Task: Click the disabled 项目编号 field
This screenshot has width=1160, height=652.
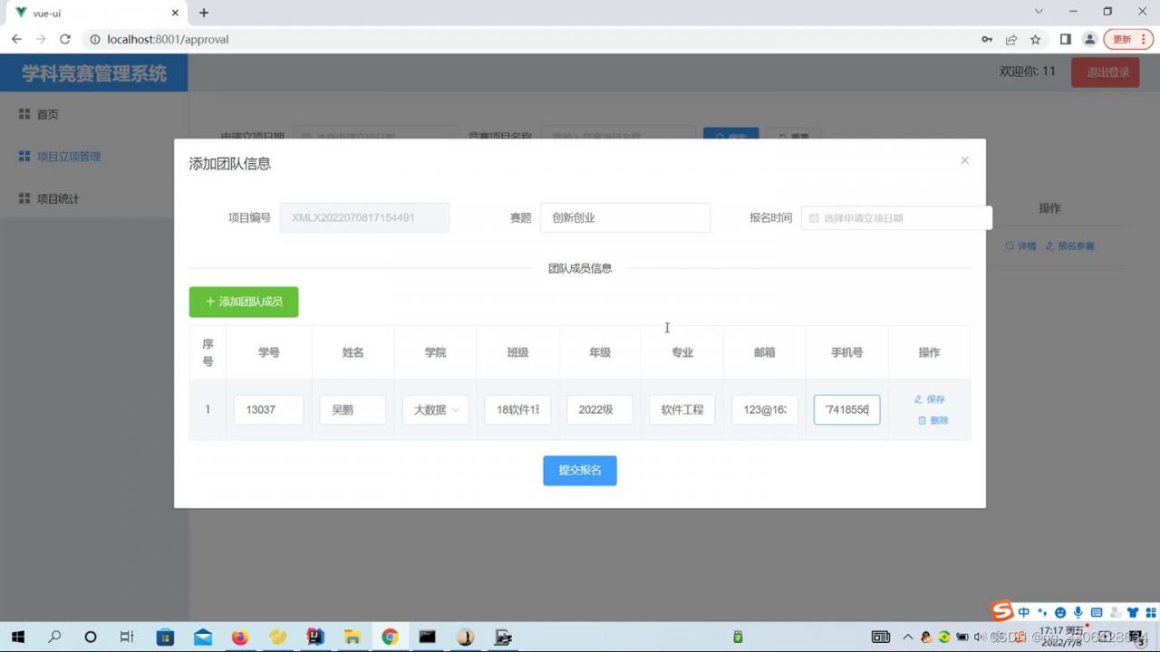Action: 364,218
